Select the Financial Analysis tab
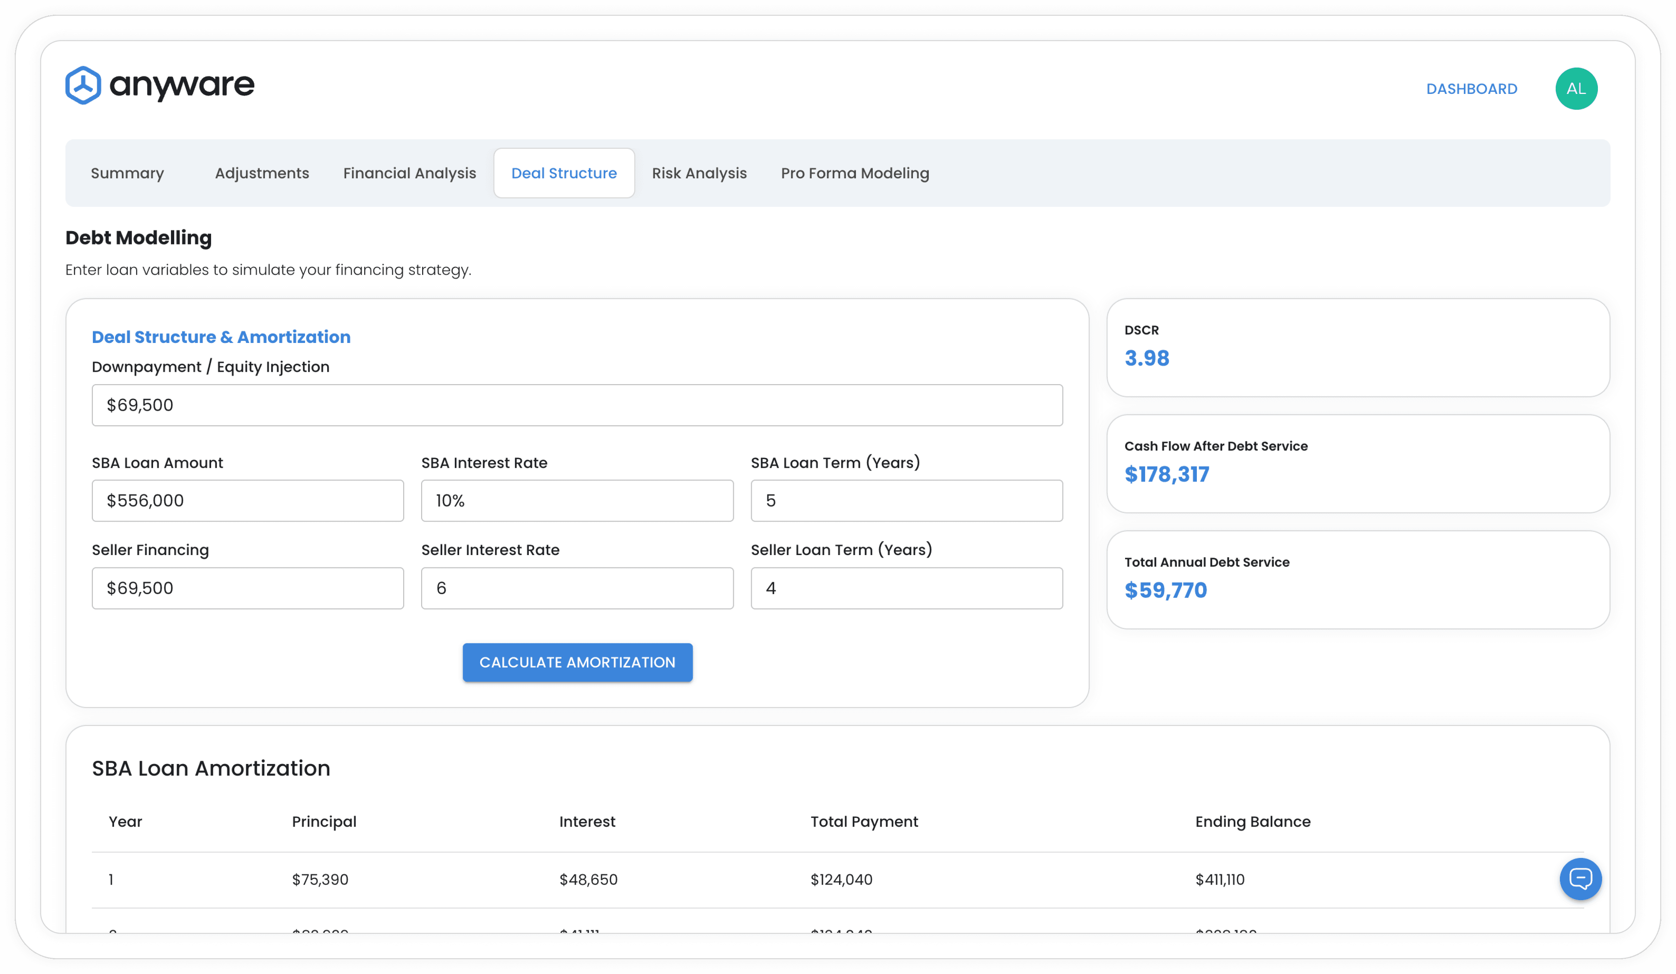1676x974 pixels. coord(410,173)
